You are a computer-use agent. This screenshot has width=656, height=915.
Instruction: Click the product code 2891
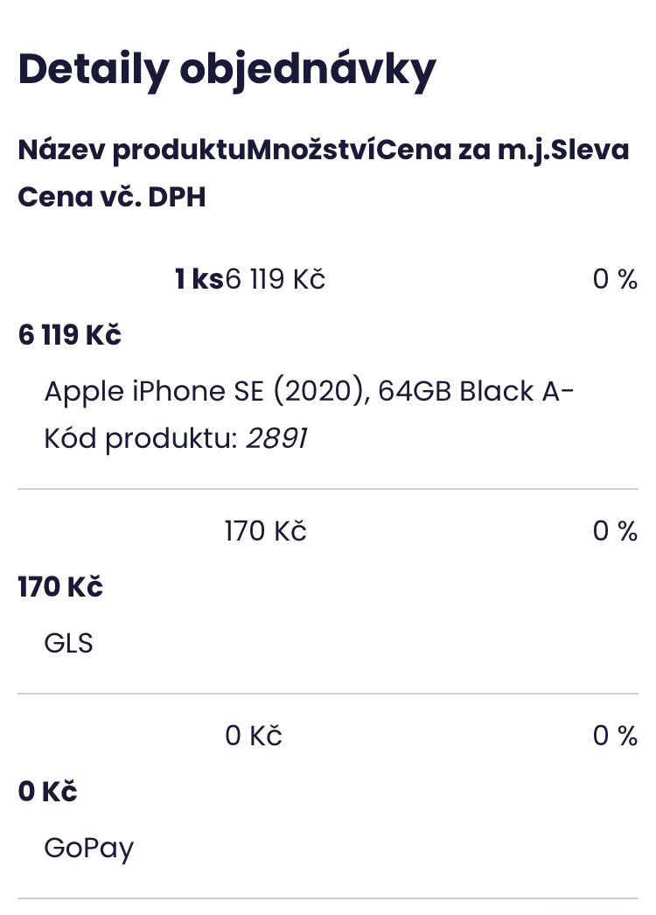click(276, 439)
